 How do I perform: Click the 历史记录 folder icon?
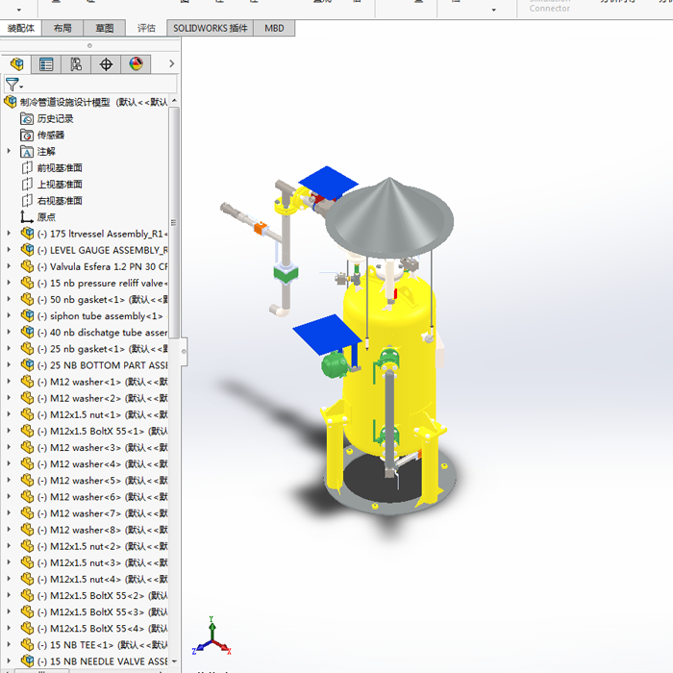27,119
